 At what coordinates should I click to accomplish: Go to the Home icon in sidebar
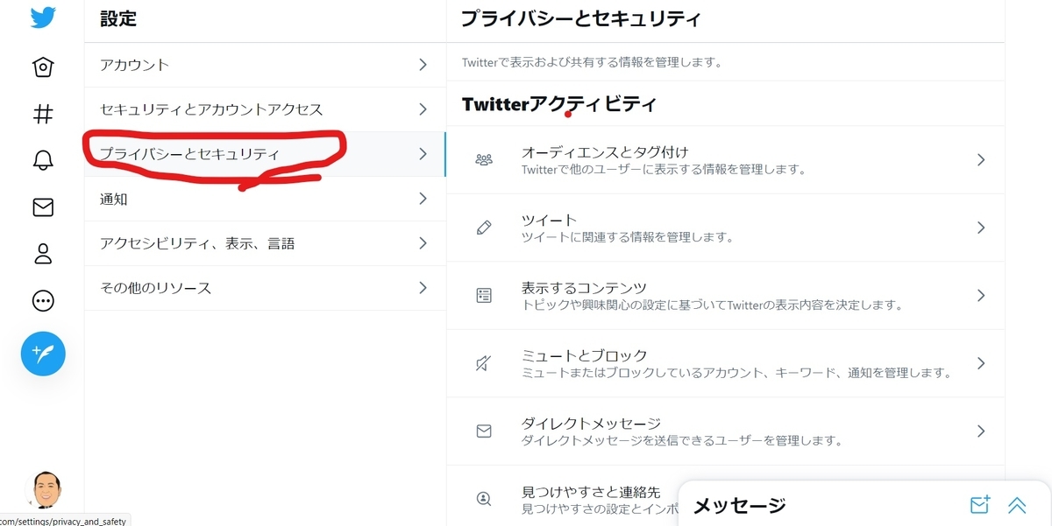[43, 67]
